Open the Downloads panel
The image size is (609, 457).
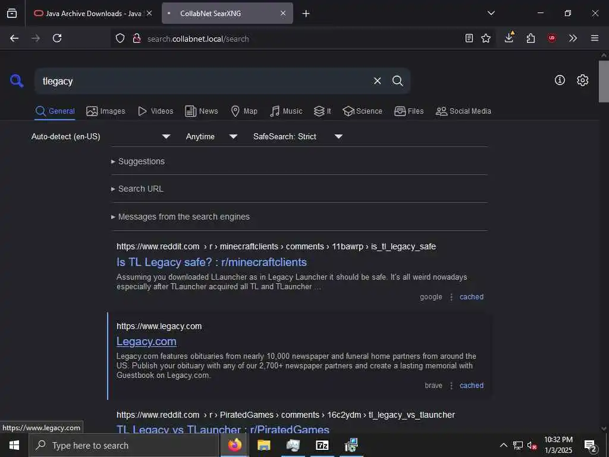[509, 37]
